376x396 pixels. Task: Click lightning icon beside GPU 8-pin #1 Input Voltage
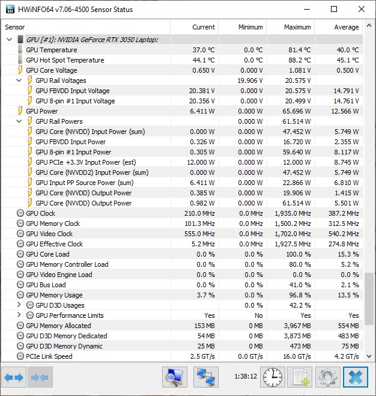(x=29, y=101)
